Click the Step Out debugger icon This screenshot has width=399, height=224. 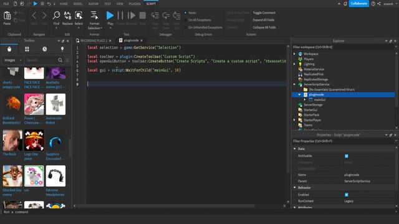(176, 16)
